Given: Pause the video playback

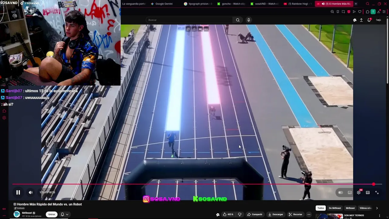Looking at the screenshot, I should tap(18, 193).
